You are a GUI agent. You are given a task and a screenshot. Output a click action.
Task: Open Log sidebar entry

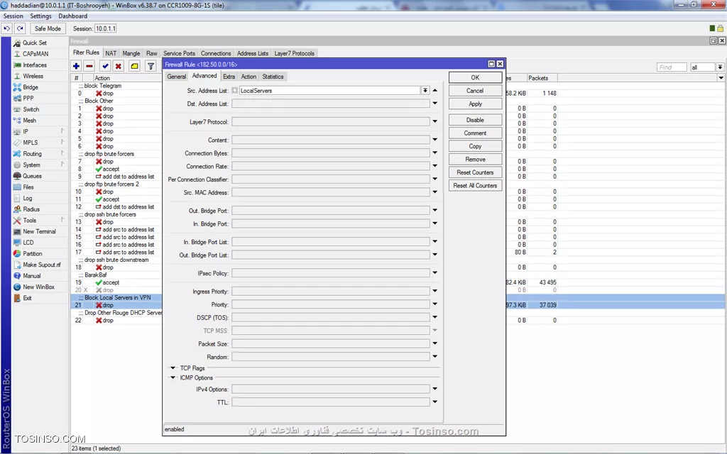(x=28, y=199)
